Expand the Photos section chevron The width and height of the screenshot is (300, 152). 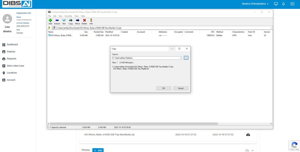tap(253, 150)
